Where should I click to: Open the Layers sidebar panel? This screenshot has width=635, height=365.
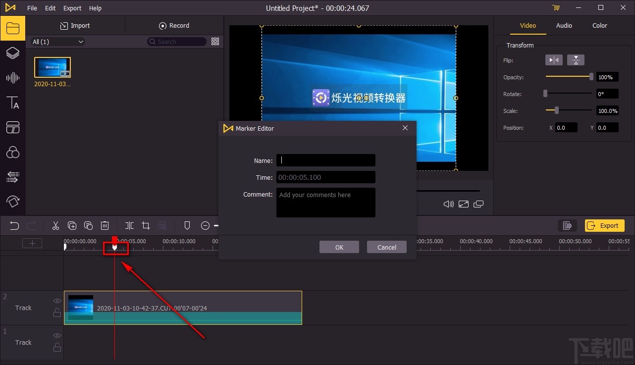click(x=13, y=53)
